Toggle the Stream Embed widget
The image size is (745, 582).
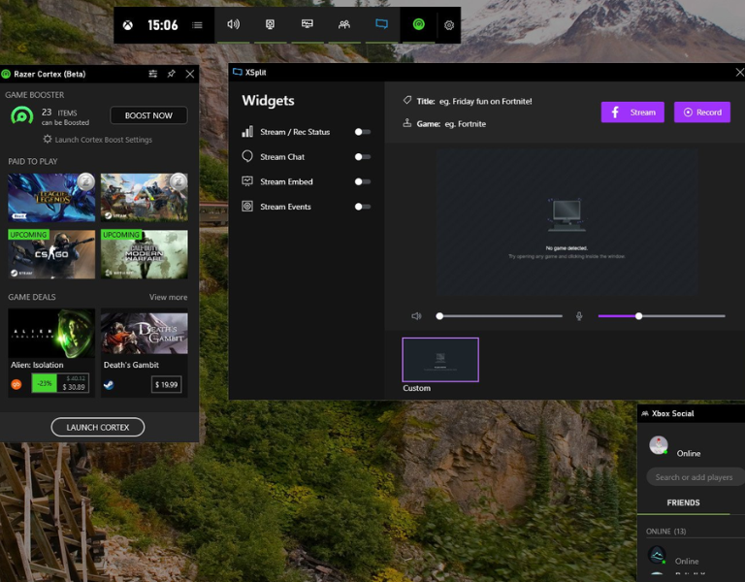[363, 181]
